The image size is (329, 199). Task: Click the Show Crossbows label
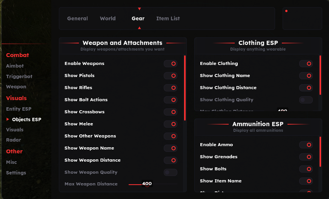click(x=85, y=112)
